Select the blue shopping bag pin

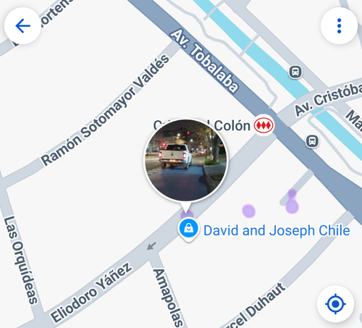click(x=188, y=229)
